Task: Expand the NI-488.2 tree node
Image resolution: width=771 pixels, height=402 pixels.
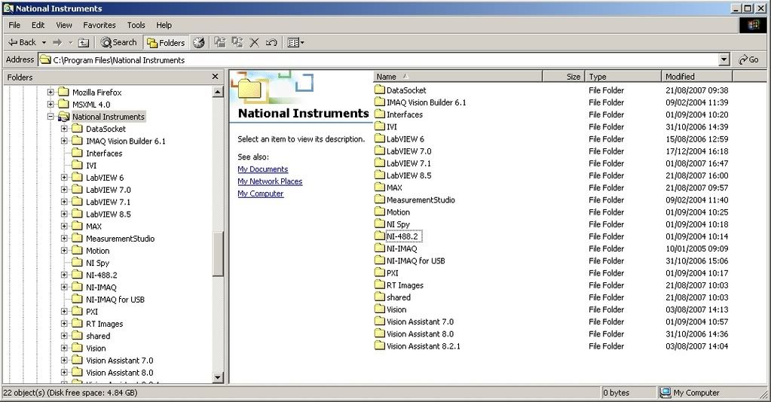Action: click(x=64, y=275)
